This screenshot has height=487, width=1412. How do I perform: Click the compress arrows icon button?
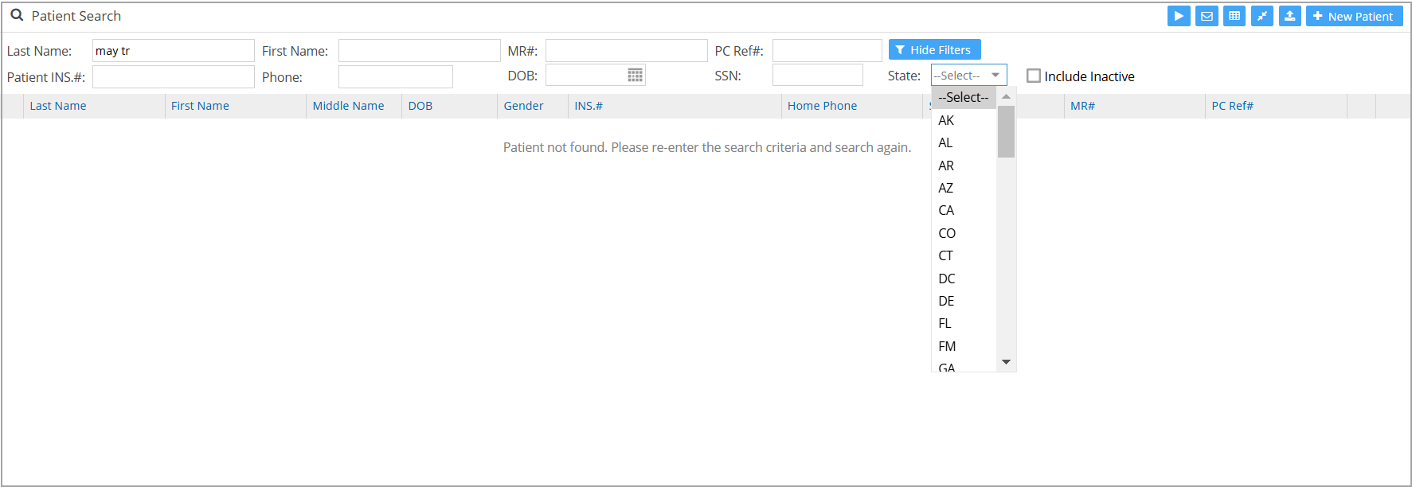(x=1262, y=16)
